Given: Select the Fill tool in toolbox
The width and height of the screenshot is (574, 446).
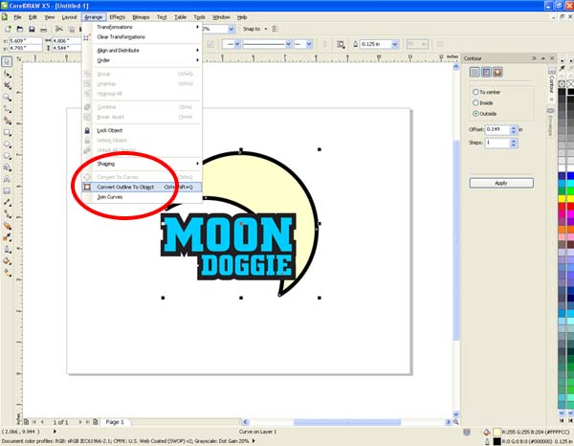Looking at the screenshot, I should (x=7, y=261).
